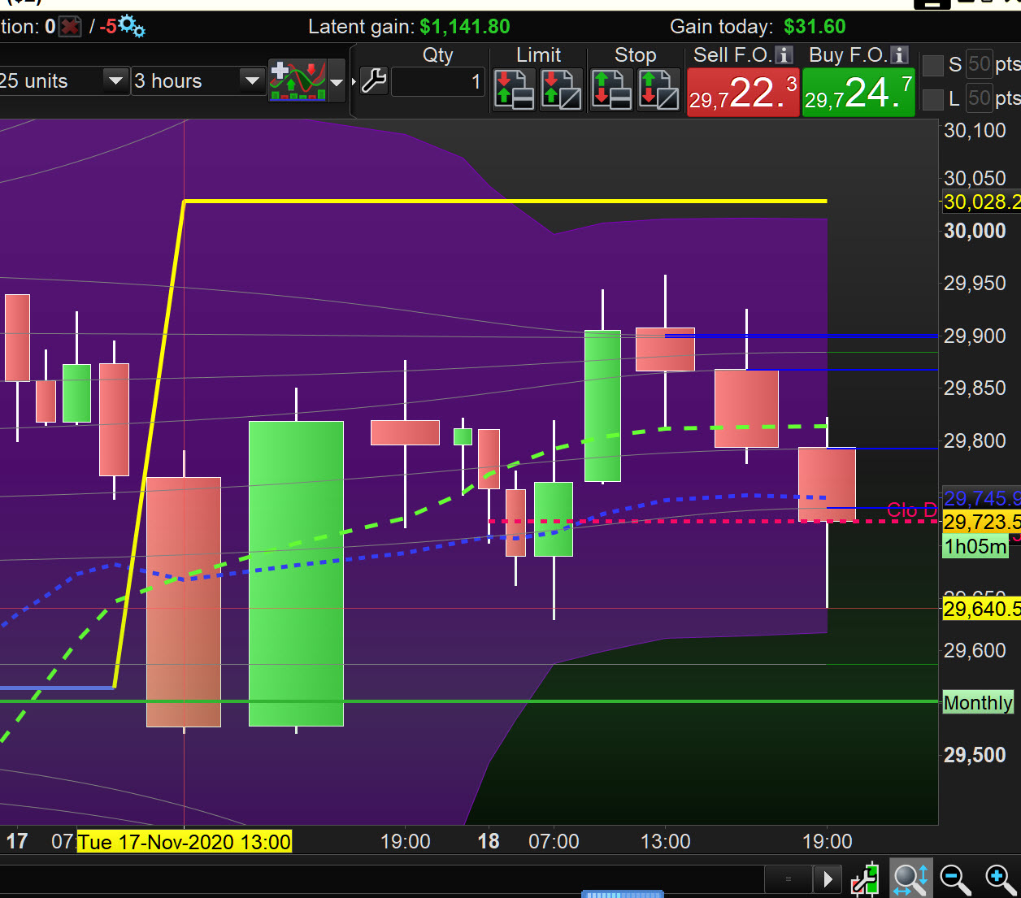This screenshot has height=898, width=1021.
Task: Click the Limit order label
Action: (x=538, y=55)
